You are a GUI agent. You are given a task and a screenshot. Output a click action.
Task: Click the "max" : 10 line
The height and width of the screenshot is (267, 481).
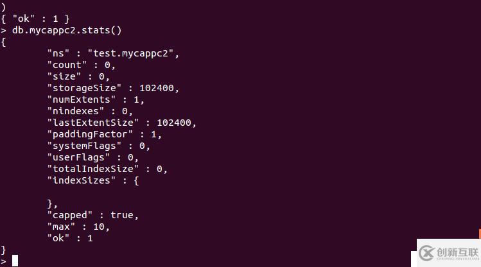(78, 227)
